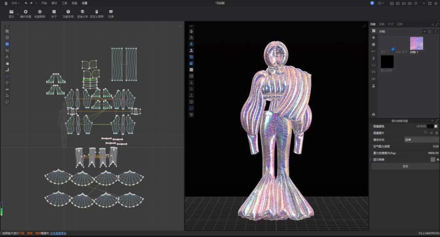Open the 填充方式 dropdown
The image size is (440, 237).
[x=421, y=139]
